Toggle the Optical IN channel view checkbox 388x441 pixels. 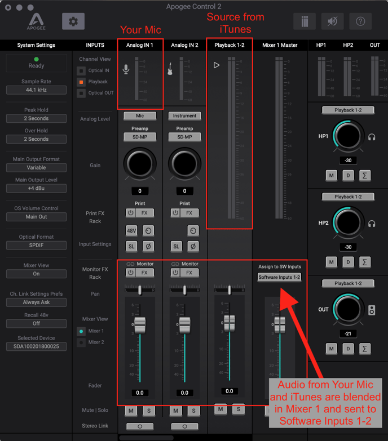(x=81, y=70)
